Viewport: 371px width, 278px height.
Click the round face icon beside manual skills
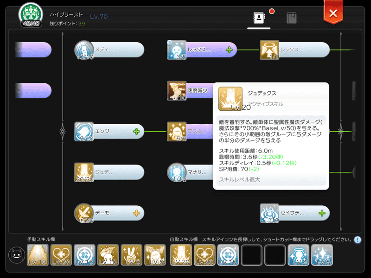tap(17, 255)
